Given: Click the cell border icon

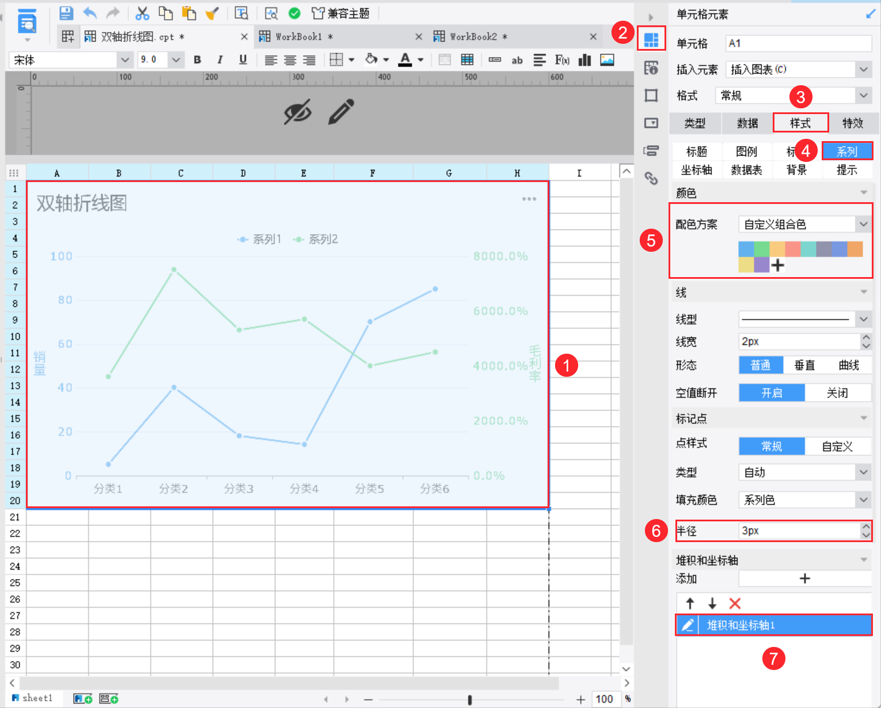Looking at the screenshot, I should click(x=337, y=59).
